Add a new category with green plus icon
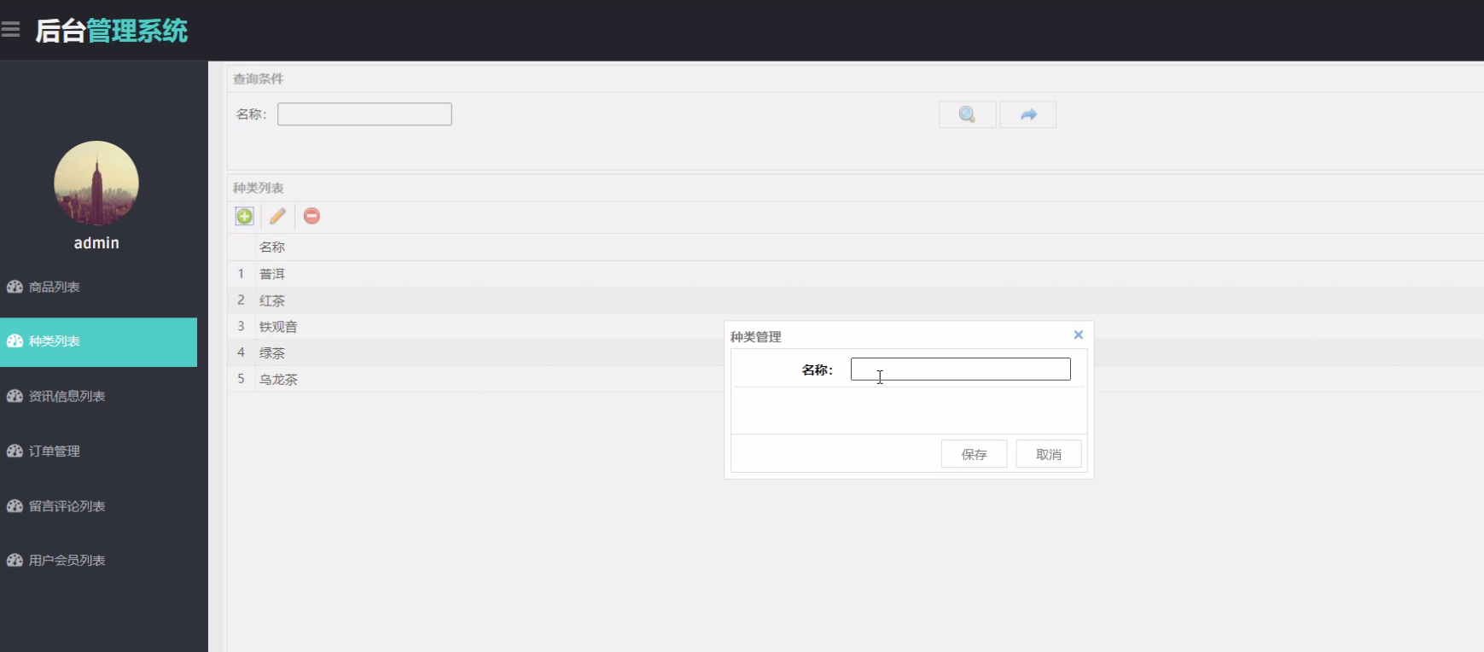This screenshot has height=652, width=1484. click(245, 216)
